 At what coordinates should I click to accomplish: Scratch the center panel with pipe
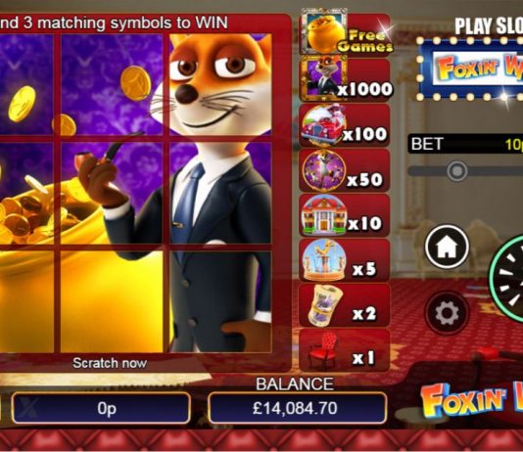[112, 193]
